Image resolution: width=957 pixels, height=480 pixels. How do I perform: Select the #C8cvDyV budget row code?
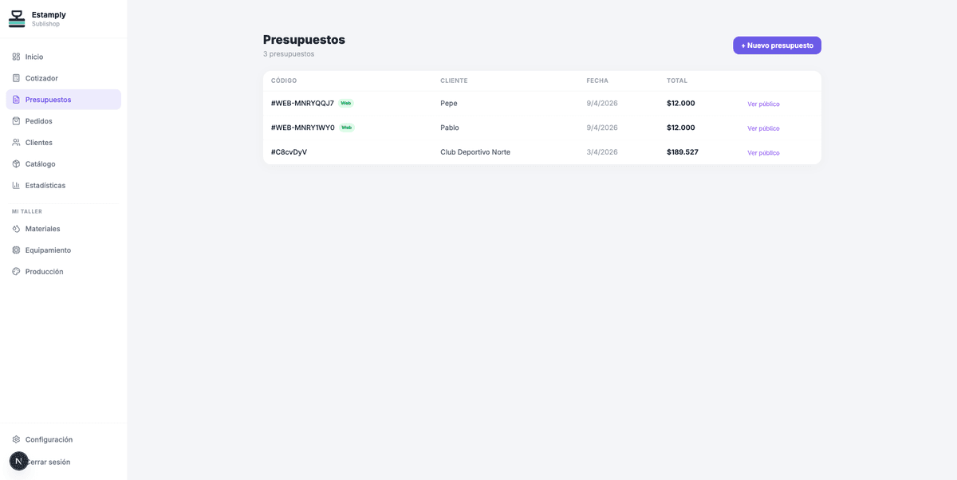click(x=289, y=152)
